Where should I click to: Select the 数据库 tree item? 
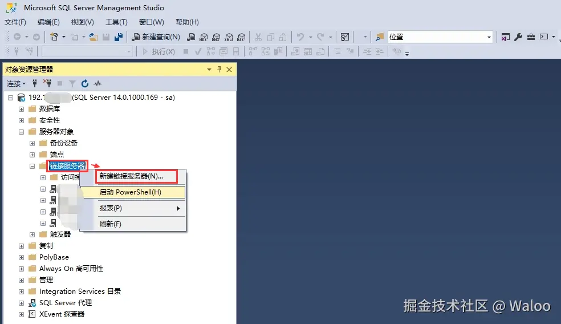[x=50, y=109]
